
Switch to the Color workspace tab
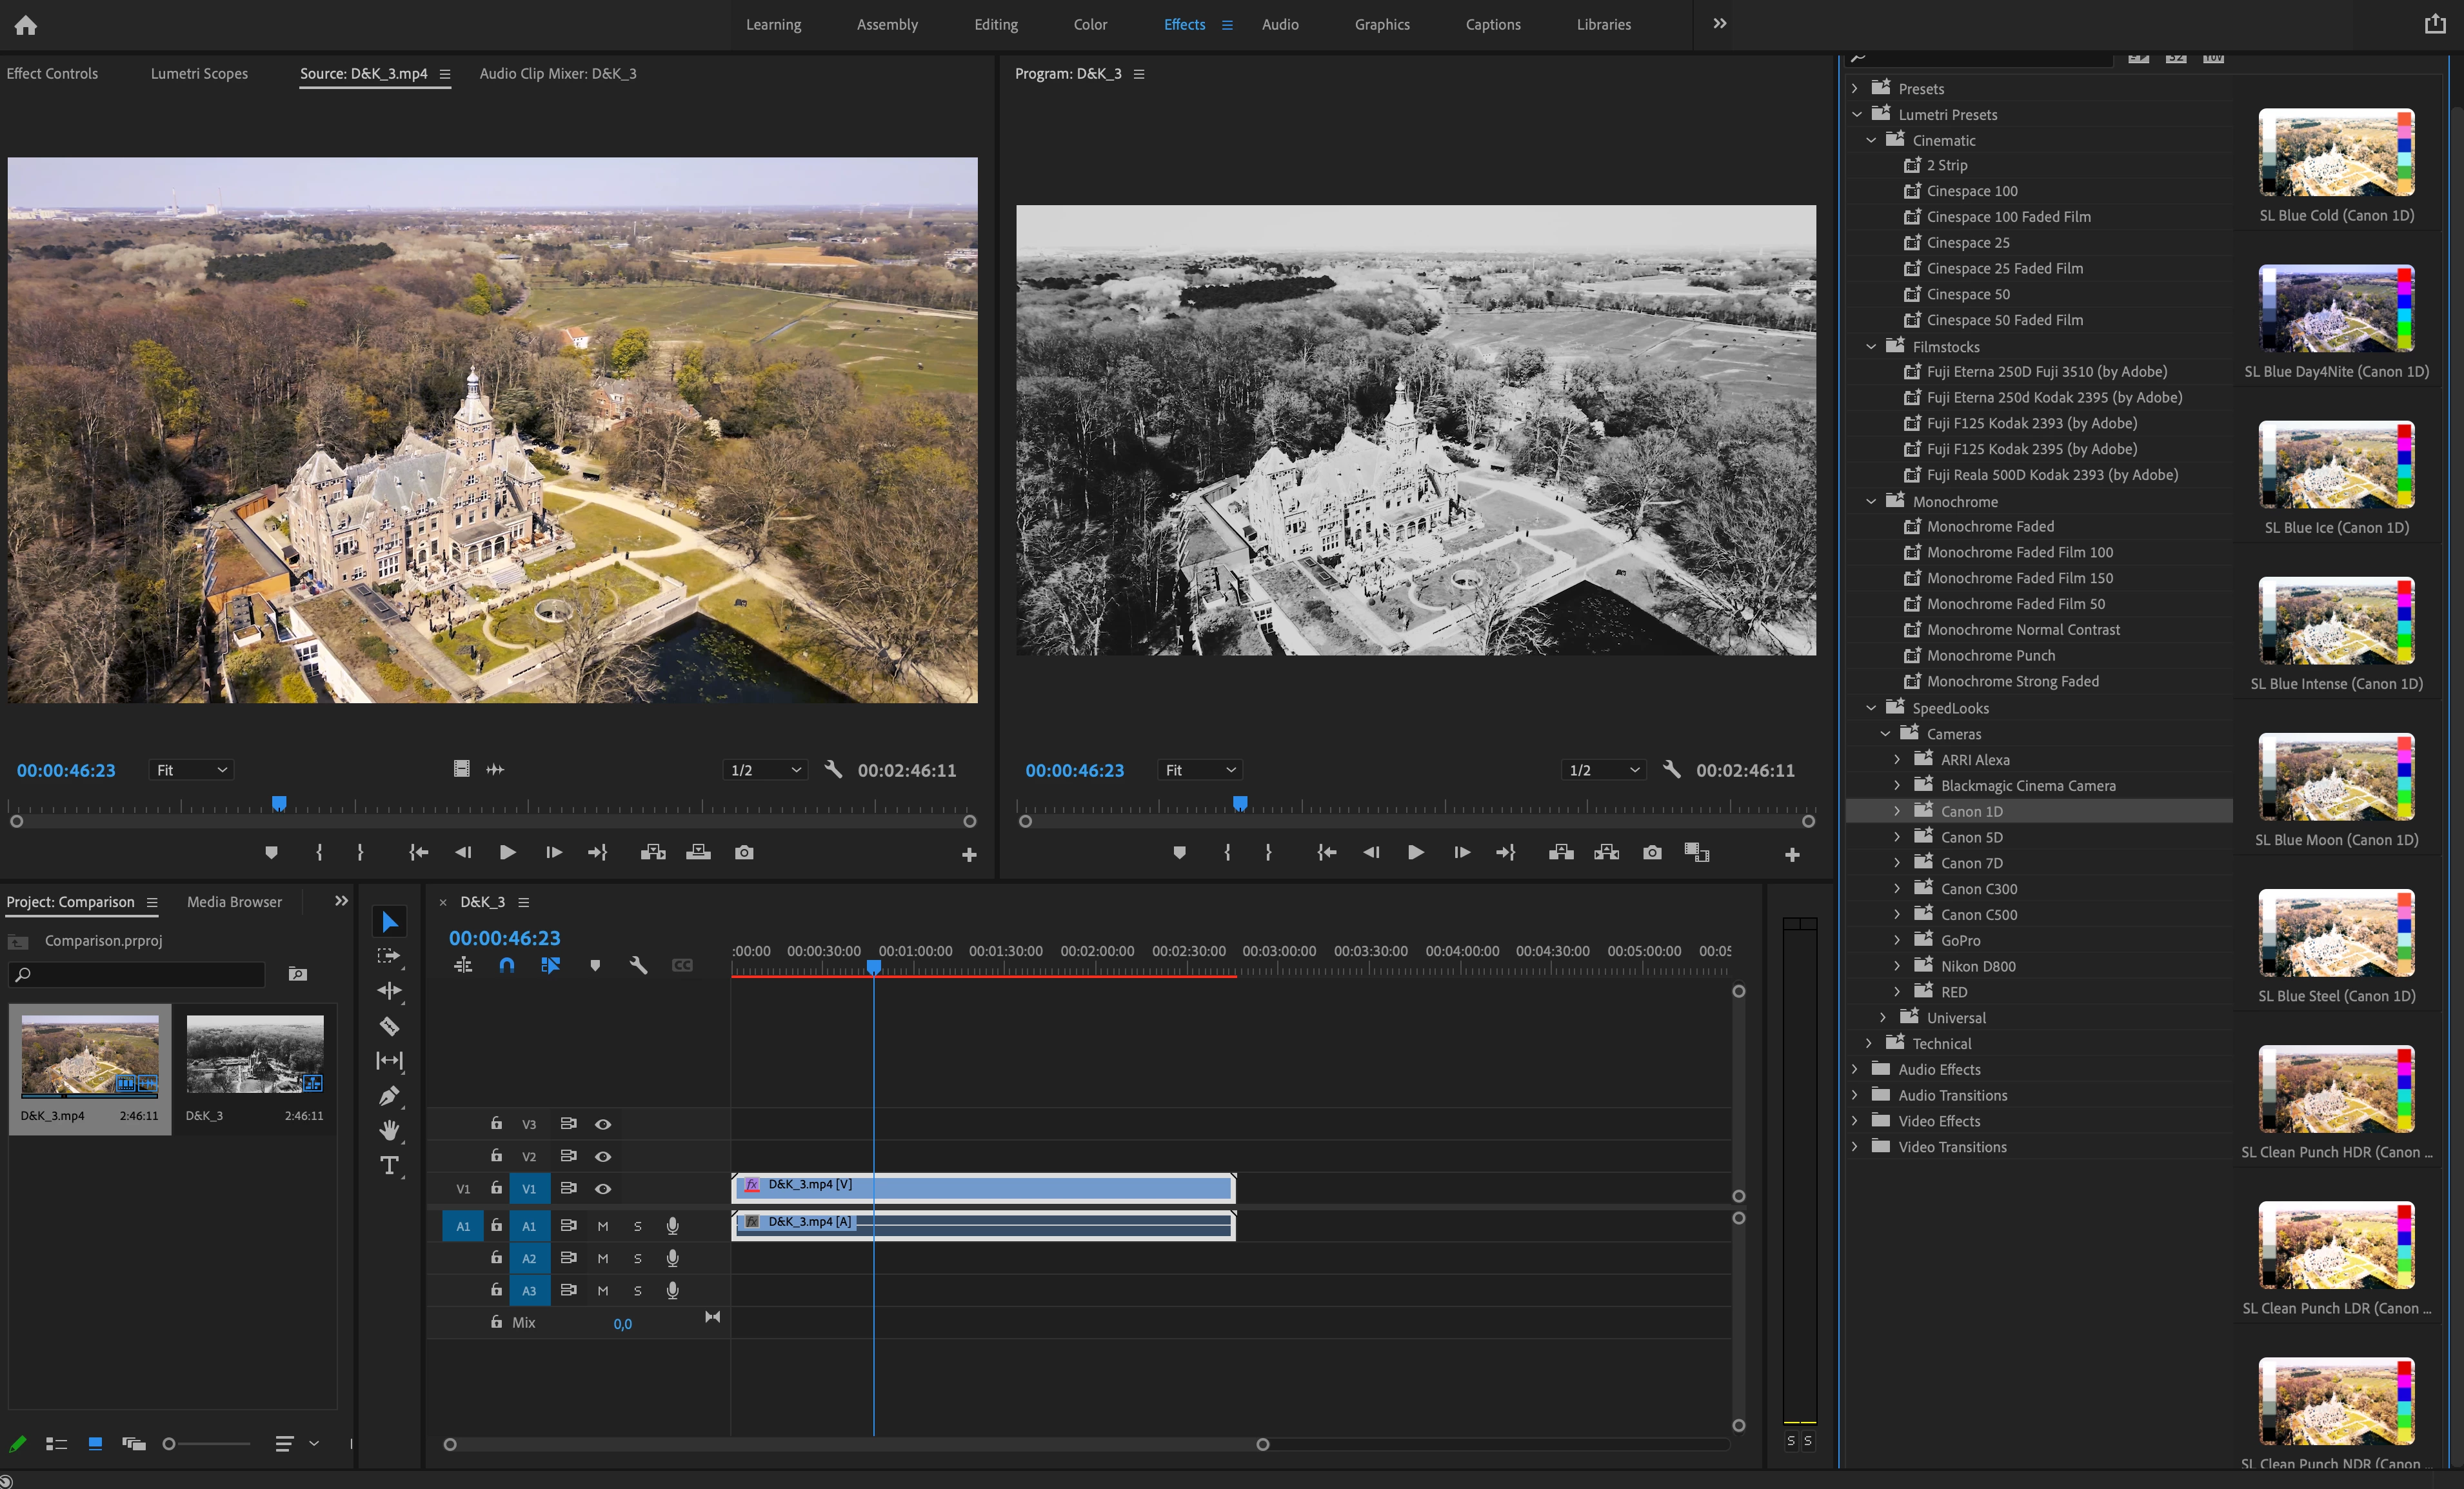1090,24
